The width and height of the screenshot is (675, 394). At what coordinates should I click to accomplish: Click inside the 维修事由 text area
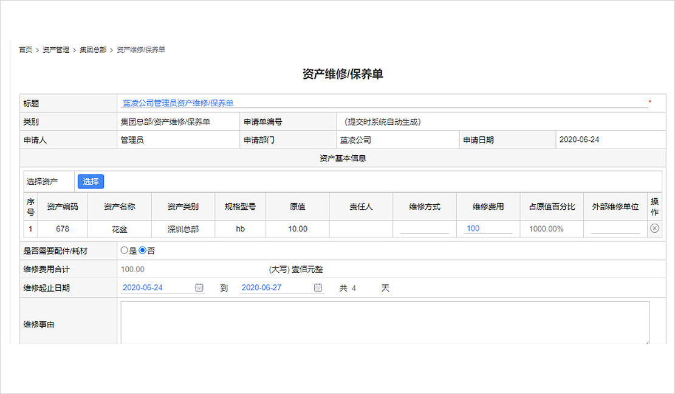385,323
